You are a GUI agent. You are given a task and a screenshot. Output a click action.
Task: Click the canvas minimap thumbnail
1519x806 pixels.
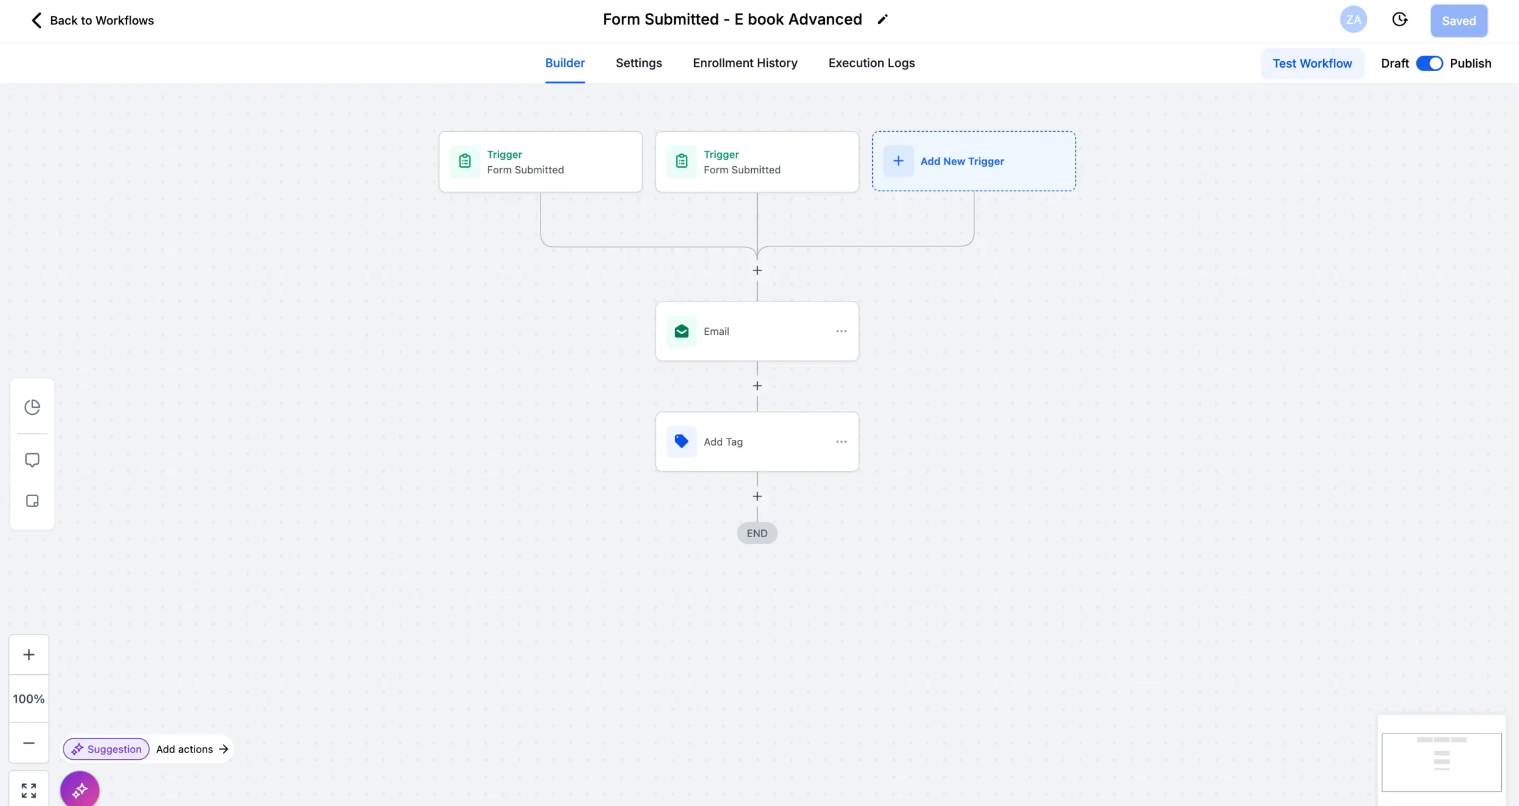(x=1441, y=761)
